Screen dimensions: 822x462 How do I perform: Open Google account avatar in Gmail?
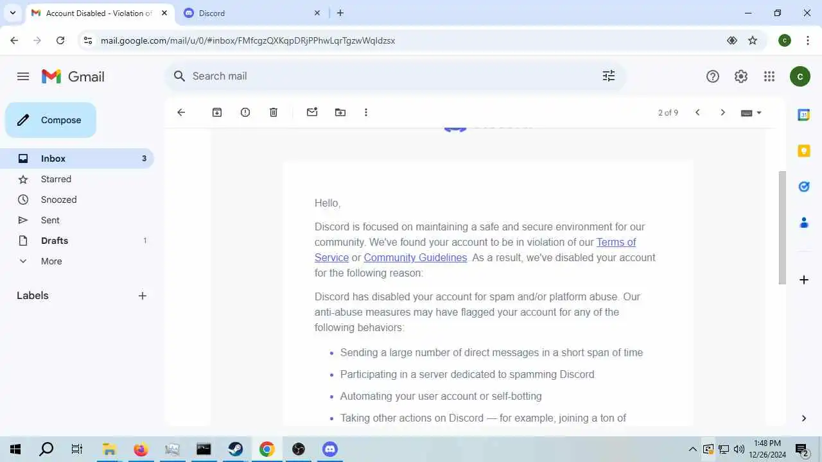[800, 76]
